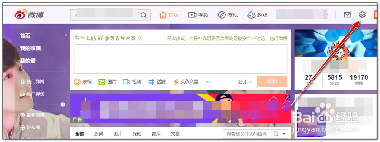Open 热门微博 link above composer
Screen dimensions: 380x142
click(278, 38)
